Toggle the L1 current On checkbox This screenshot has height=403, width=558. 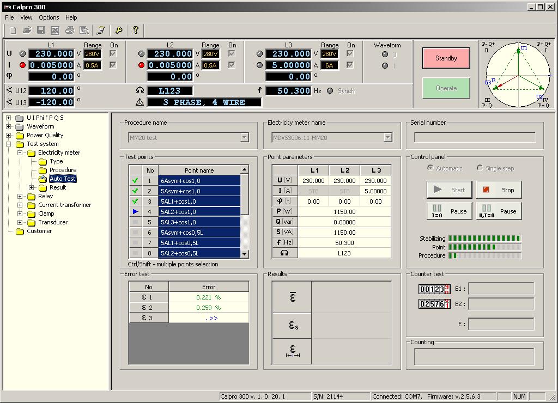113,65
